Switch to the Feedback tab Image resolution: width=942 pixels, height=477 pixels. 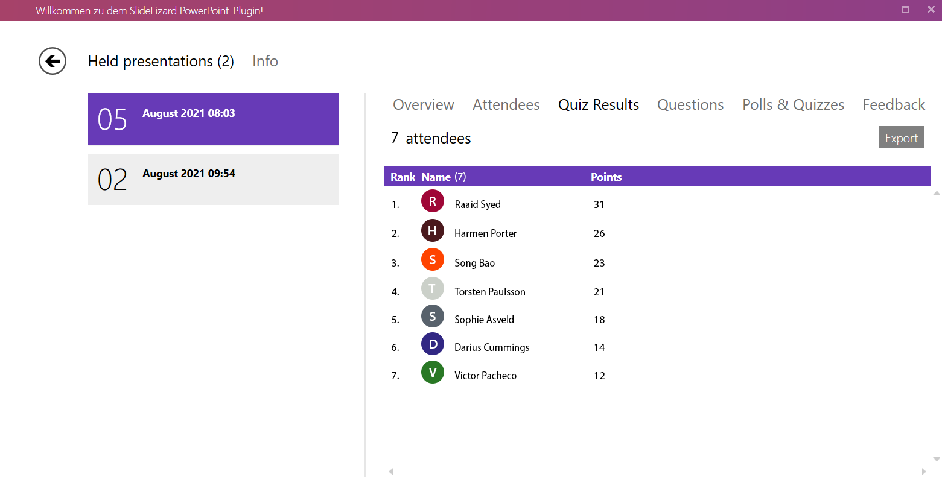(894, 104)
